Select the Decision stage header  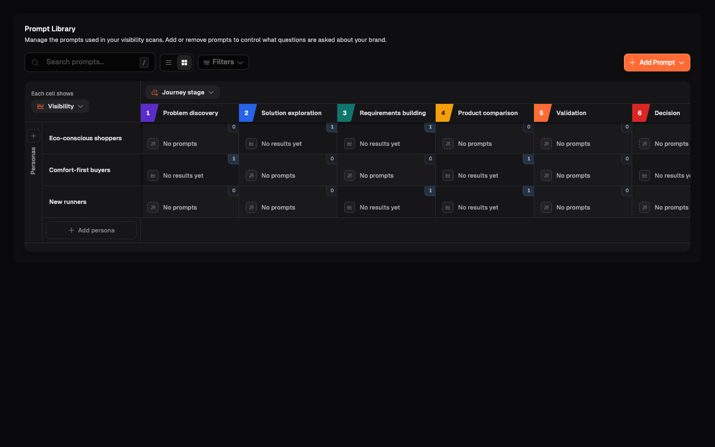pos(661,113)
